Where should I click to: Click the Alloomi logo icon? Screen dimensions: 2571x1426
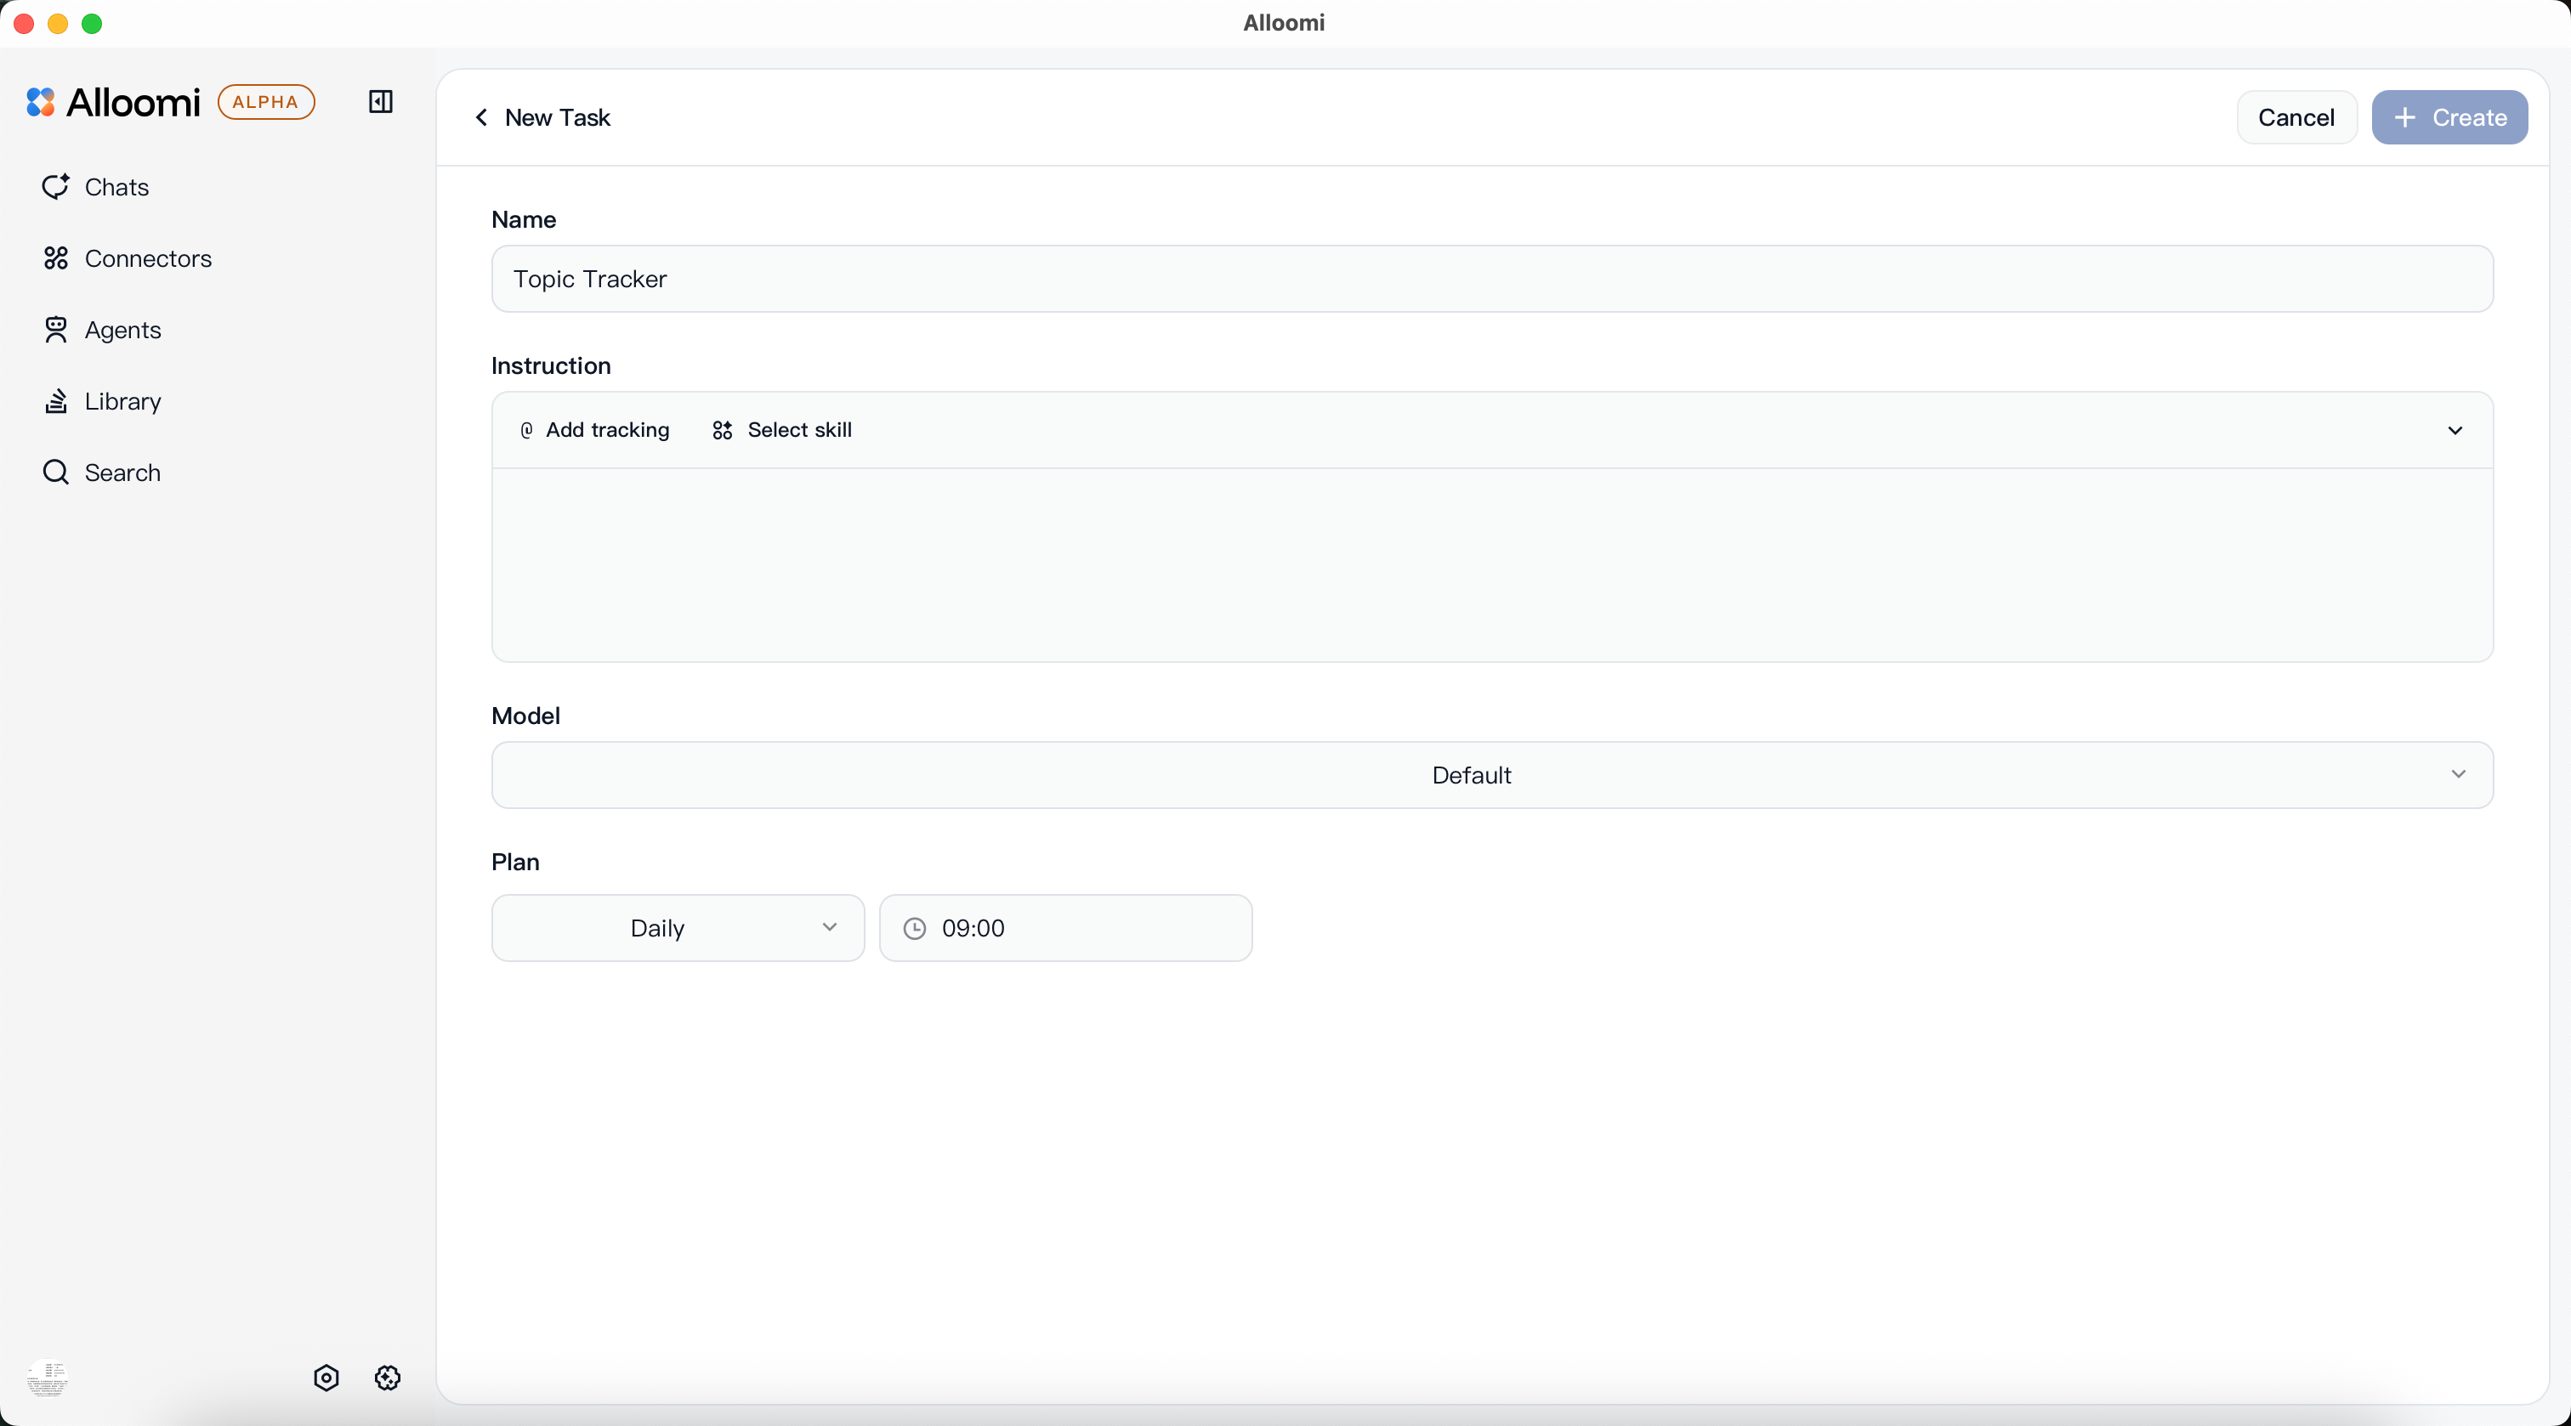click(x=41, y=102)
